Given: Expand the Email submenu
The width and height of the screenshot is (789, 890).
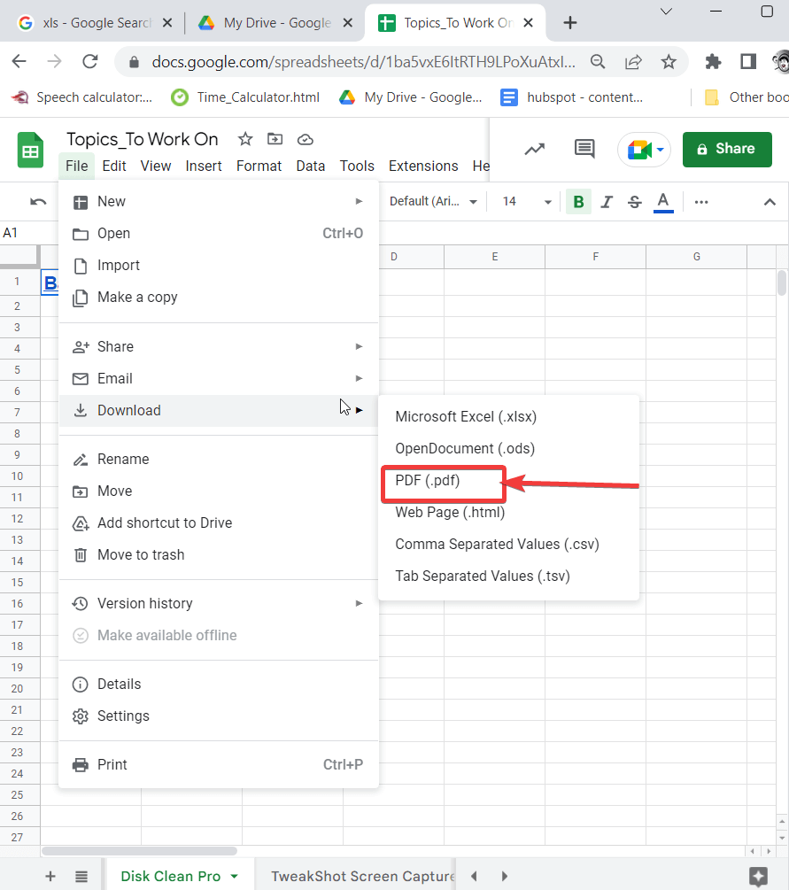Looking at the screenshot, I should tap(219, 379).
